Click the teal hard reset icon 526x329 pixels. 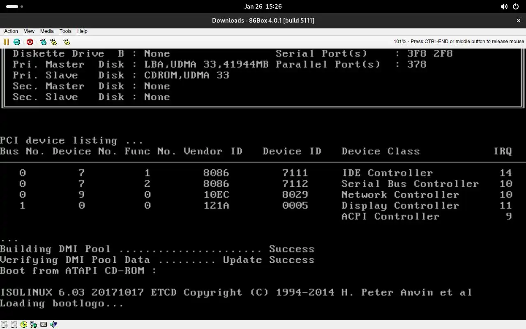(x=17, y=42)
